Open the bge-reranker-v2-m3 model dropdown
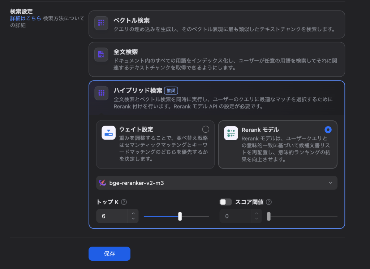Screen dimensions: 370x269 (x=217, y=183)
